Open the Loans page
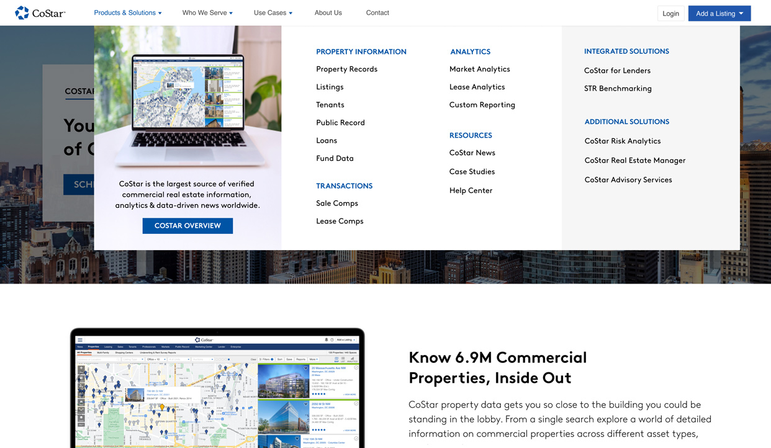The height and width of the screenshot is (448, 771). (x=326, y=140)
